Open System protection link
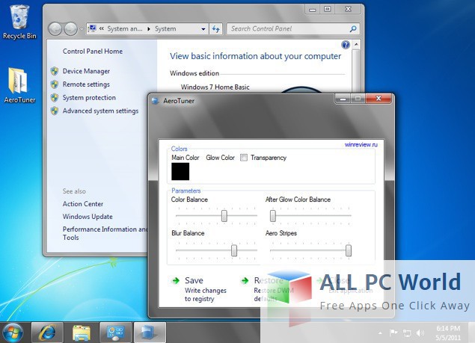The height and width of the screenshot is (343, 475). click(89, 98)
